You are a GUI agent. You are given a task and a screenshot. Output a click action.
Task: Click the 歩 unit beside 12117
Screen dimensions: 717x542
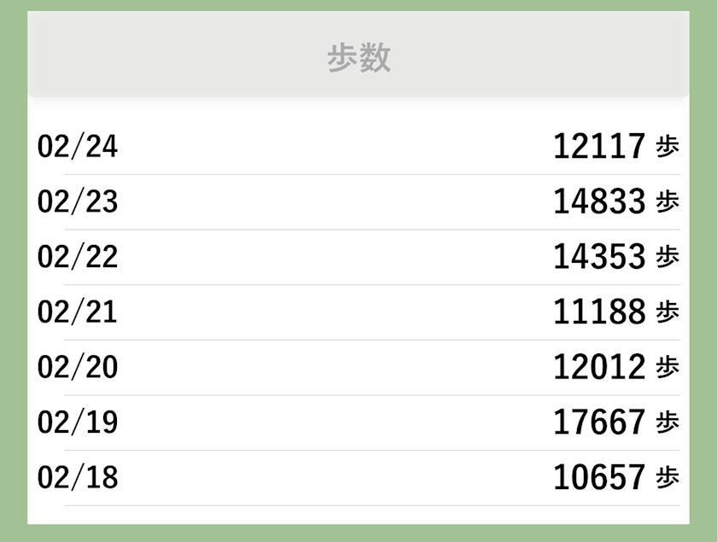click(x=667, y=147)
